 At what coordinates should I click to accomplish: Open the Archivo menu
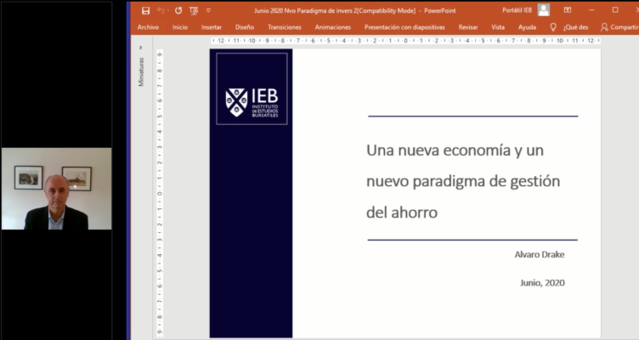[148, 27]
